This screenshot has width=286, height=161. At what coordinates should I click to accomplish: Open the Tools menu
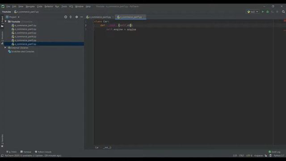[x=64, y=6]
